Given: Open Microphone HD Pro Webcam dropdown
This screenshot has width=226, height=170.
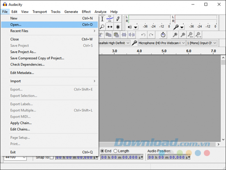Looking at the screenshot, I should (x=161, y=43).
